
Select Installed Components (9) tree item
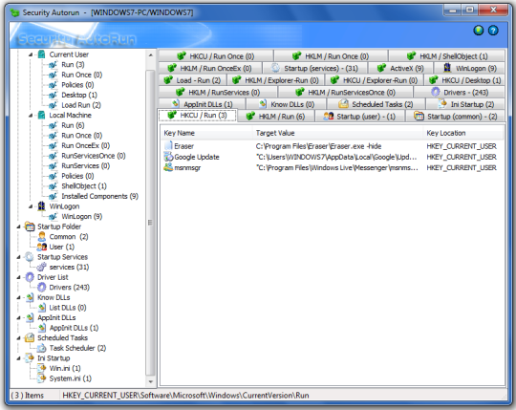pos(99,196)
